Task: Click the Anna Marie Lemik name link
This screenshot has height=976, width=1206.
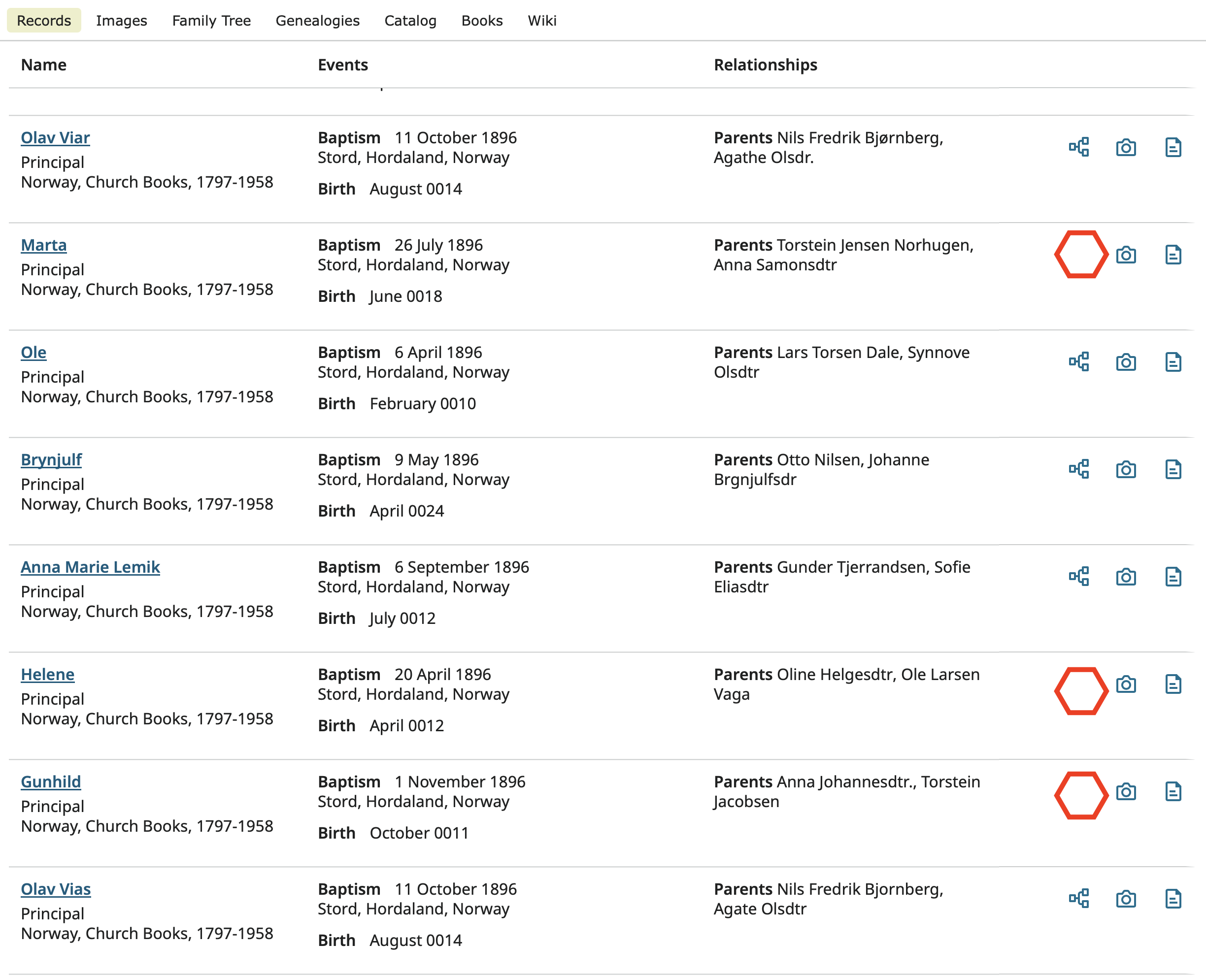Action: [91, 567]
